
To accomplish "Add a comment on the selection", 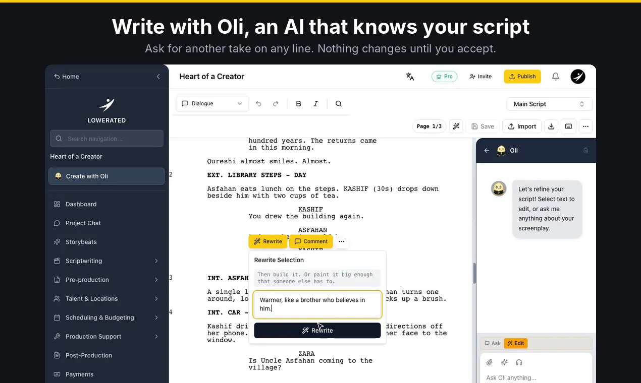I will (311, 241).
